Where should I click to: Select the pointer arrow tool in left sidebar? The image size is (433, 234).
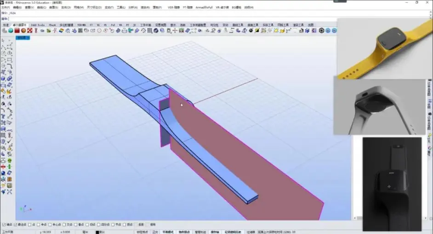click(3, 40)
